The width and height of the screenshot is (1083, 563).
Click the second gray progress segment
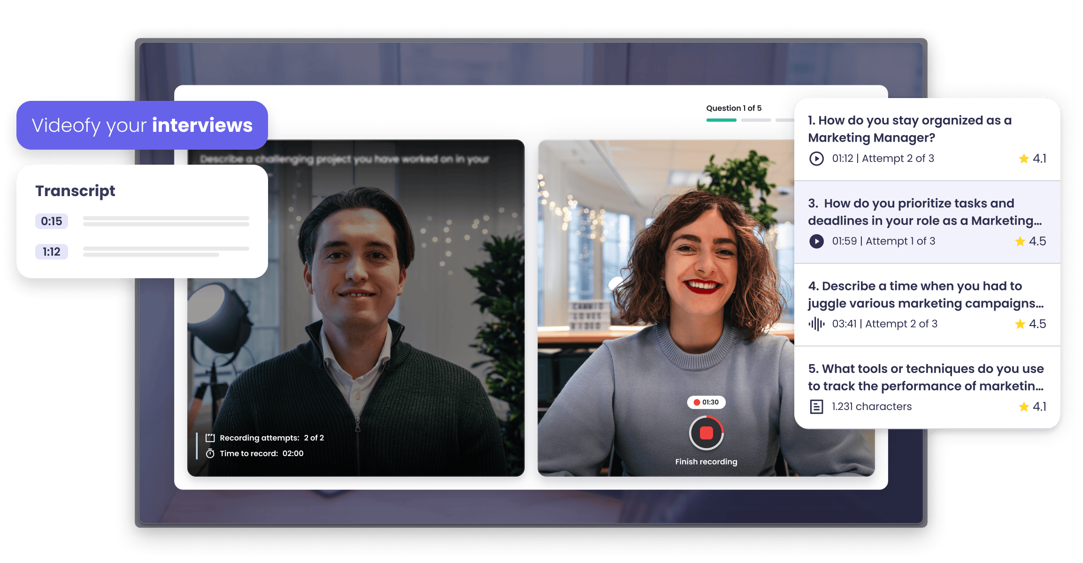coord(756,120)
